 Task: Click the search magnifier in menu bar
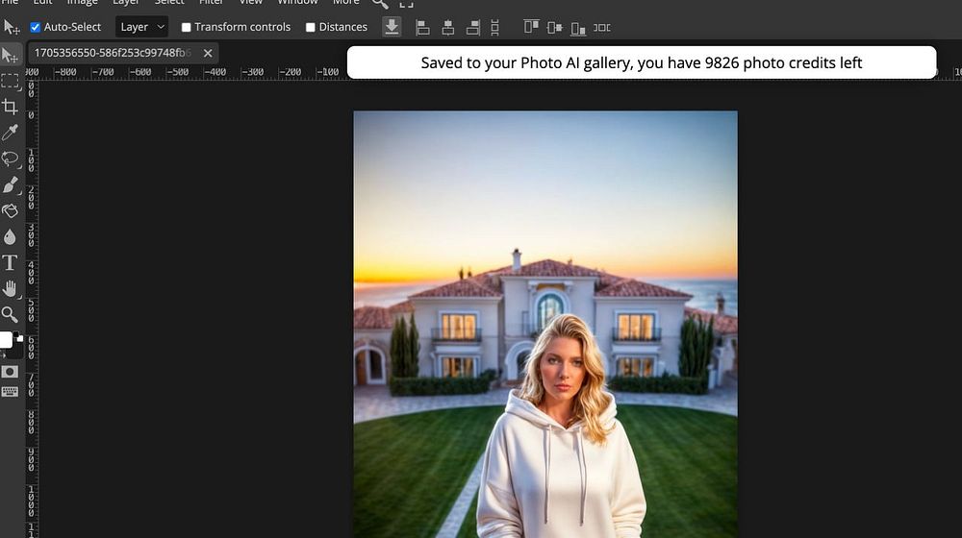click(380, 4)
